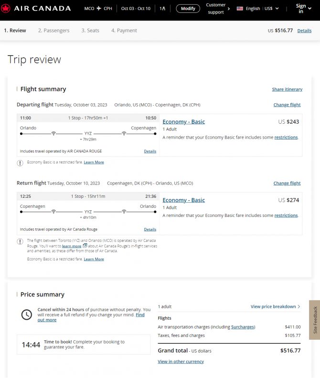Click the info icon beside Air Canada Rouge notice
This screenshot has height=378, width=320.
20,241
